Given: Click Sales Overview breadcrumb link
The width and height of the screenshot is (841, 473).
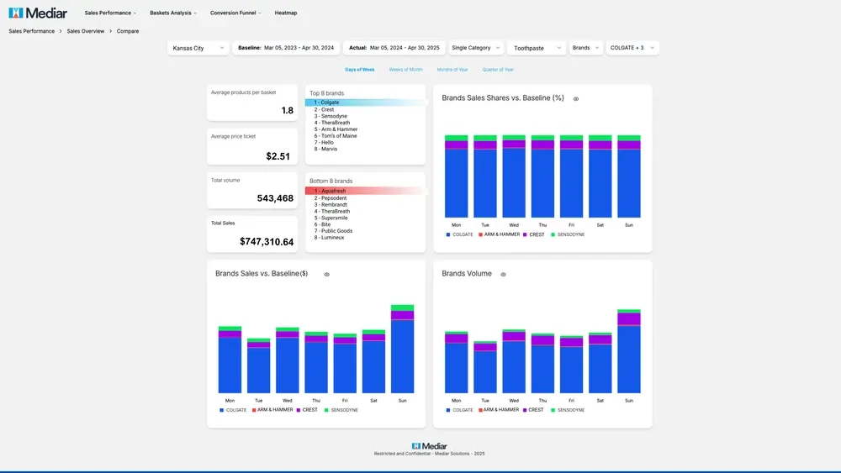Looking at the screenshot, I should [86, 31].
